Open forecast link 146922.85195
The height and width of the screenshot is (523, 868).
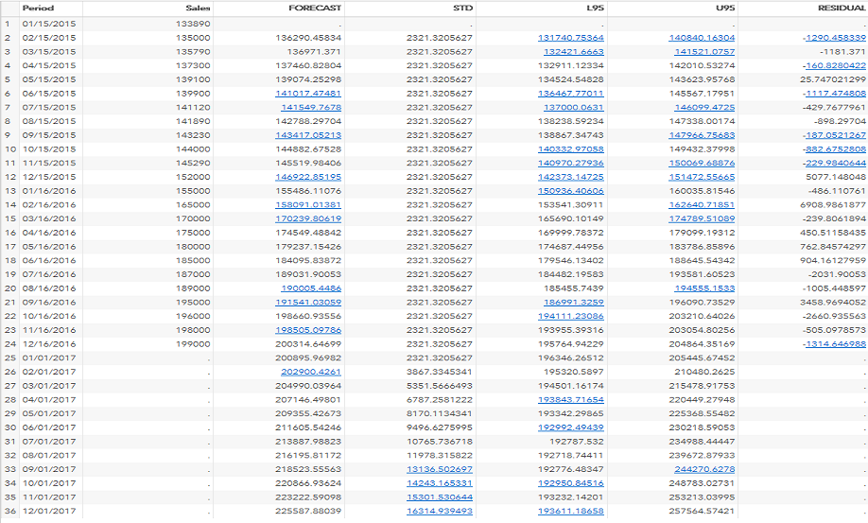point(308,177)
